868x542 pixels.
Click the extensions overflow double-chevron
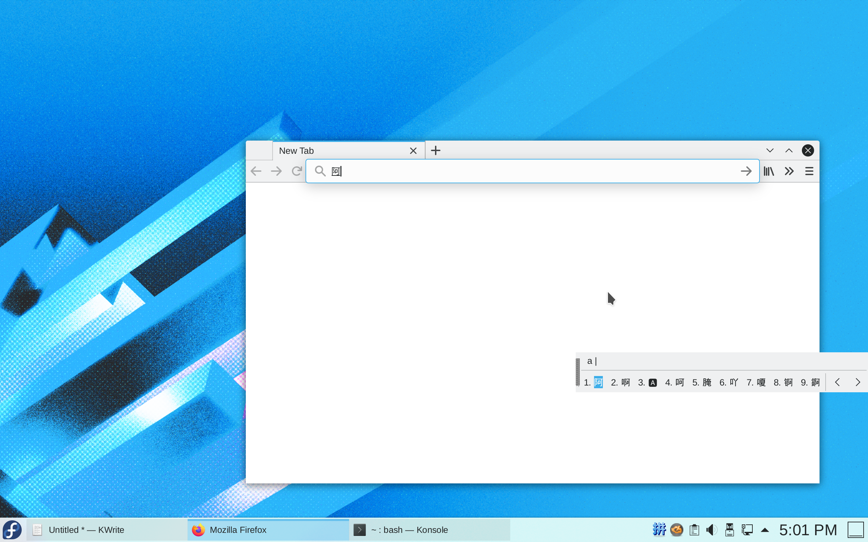pyautogui.click(x=788, y=171)
